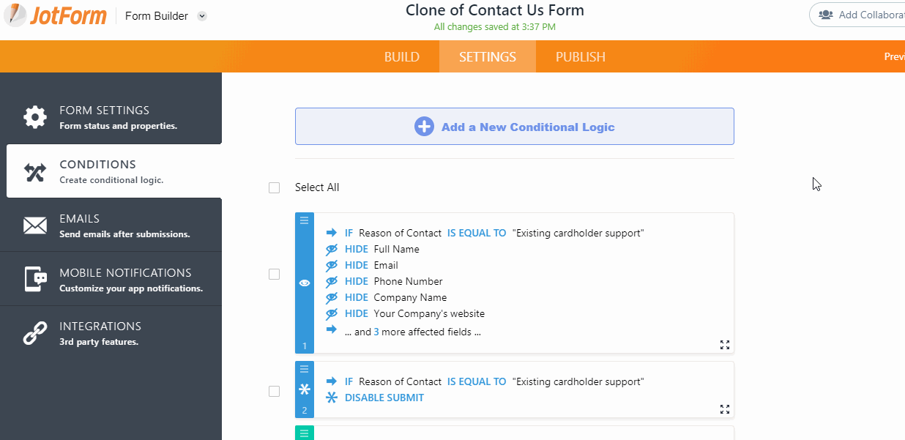The height and width of the screenshot is (440, 905).
Task: Click the drag handle on condition 1
Action: [305, 220]
